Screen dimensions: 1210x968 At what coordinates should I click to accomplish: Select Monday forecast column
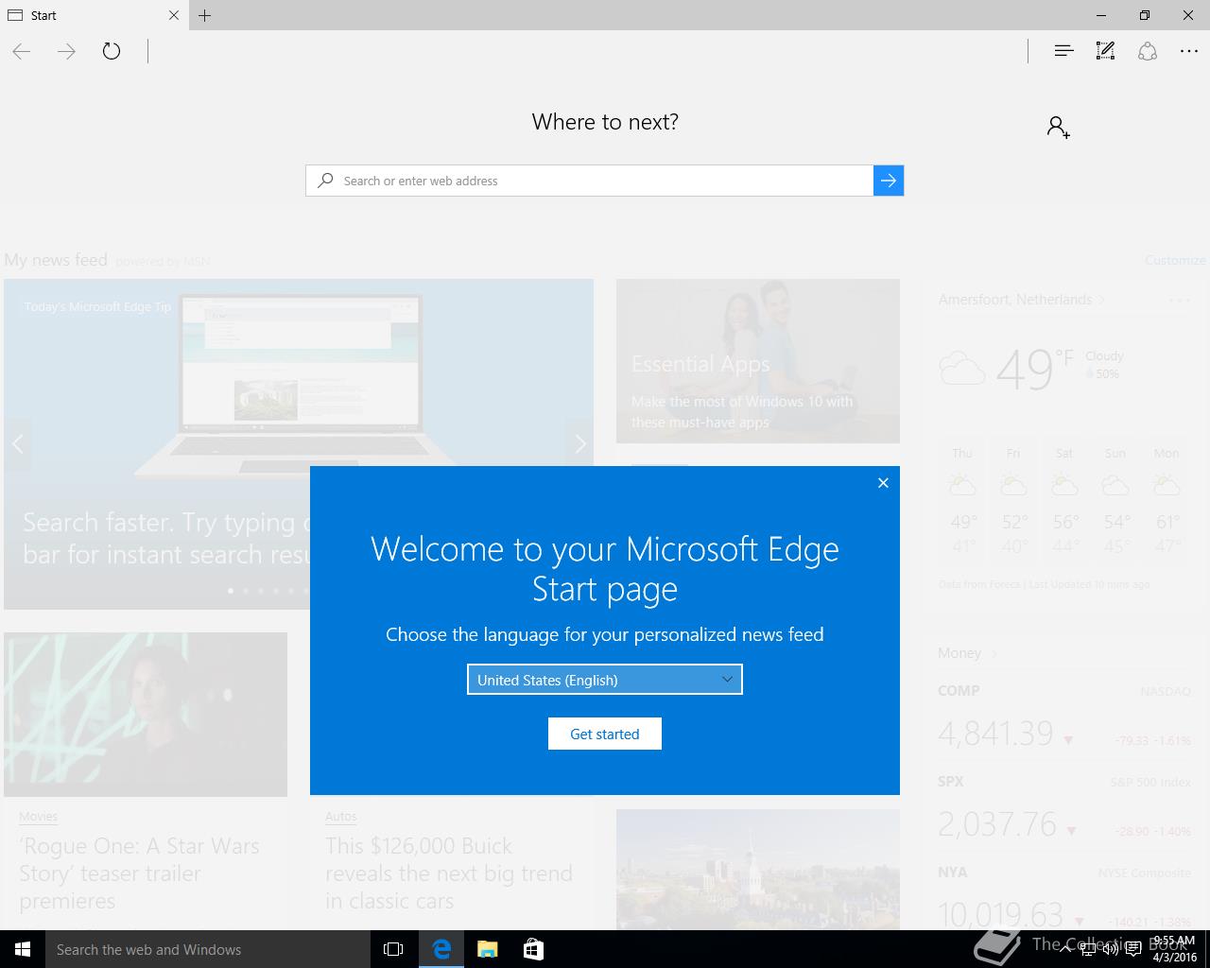(1167, 501)
